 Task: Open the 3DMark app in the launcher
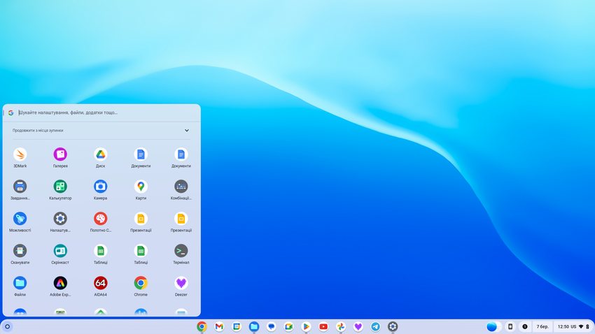pos(20,154)
